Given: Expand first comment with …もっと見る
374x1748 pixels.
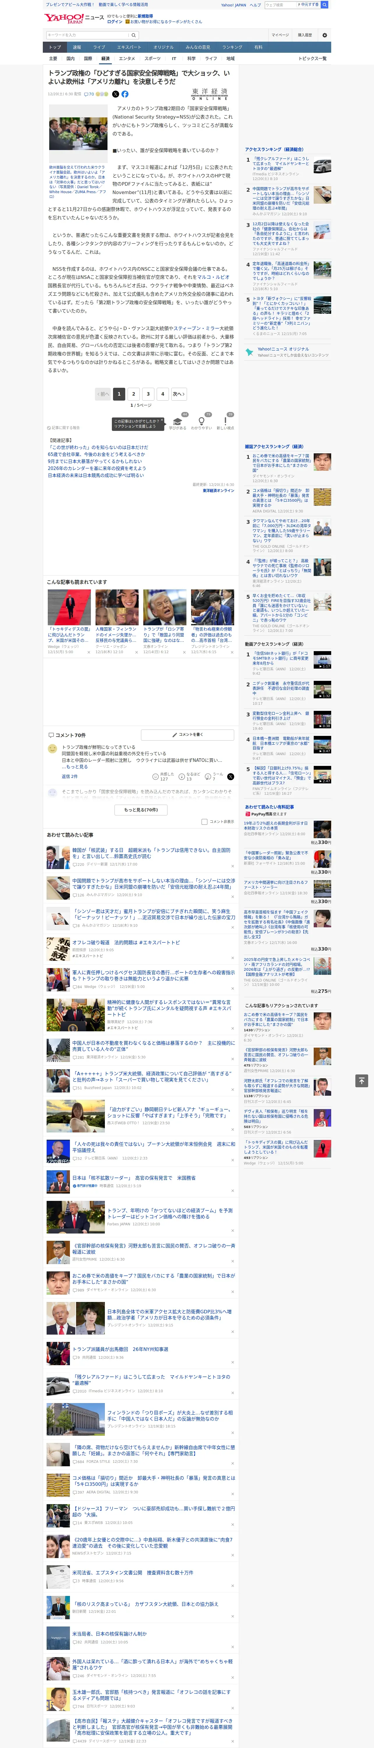Looking at the screenshot, I should (x=75, y=767).
